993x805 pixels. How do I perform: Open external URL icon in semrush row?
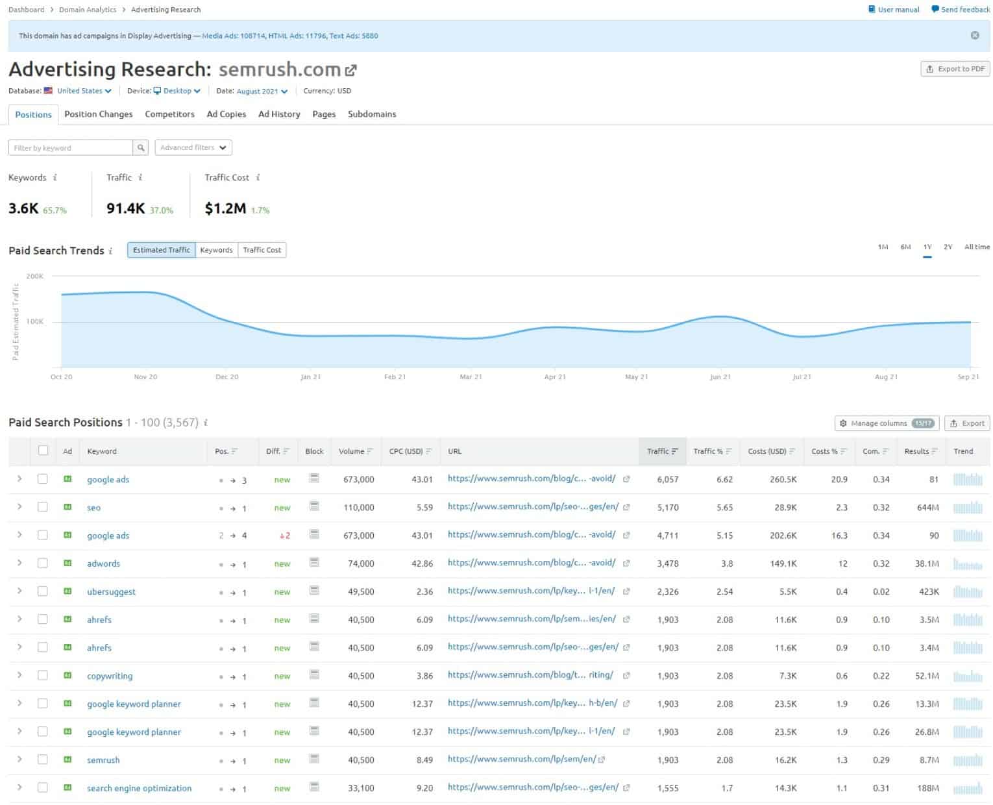602,760
